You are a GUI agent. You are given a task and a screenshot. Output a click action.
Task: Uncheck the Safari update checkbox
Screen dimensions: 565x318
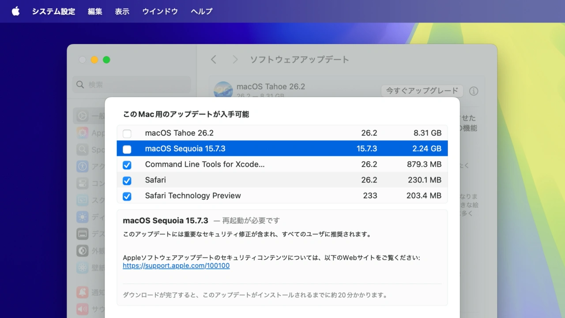(x=127, y=181)
